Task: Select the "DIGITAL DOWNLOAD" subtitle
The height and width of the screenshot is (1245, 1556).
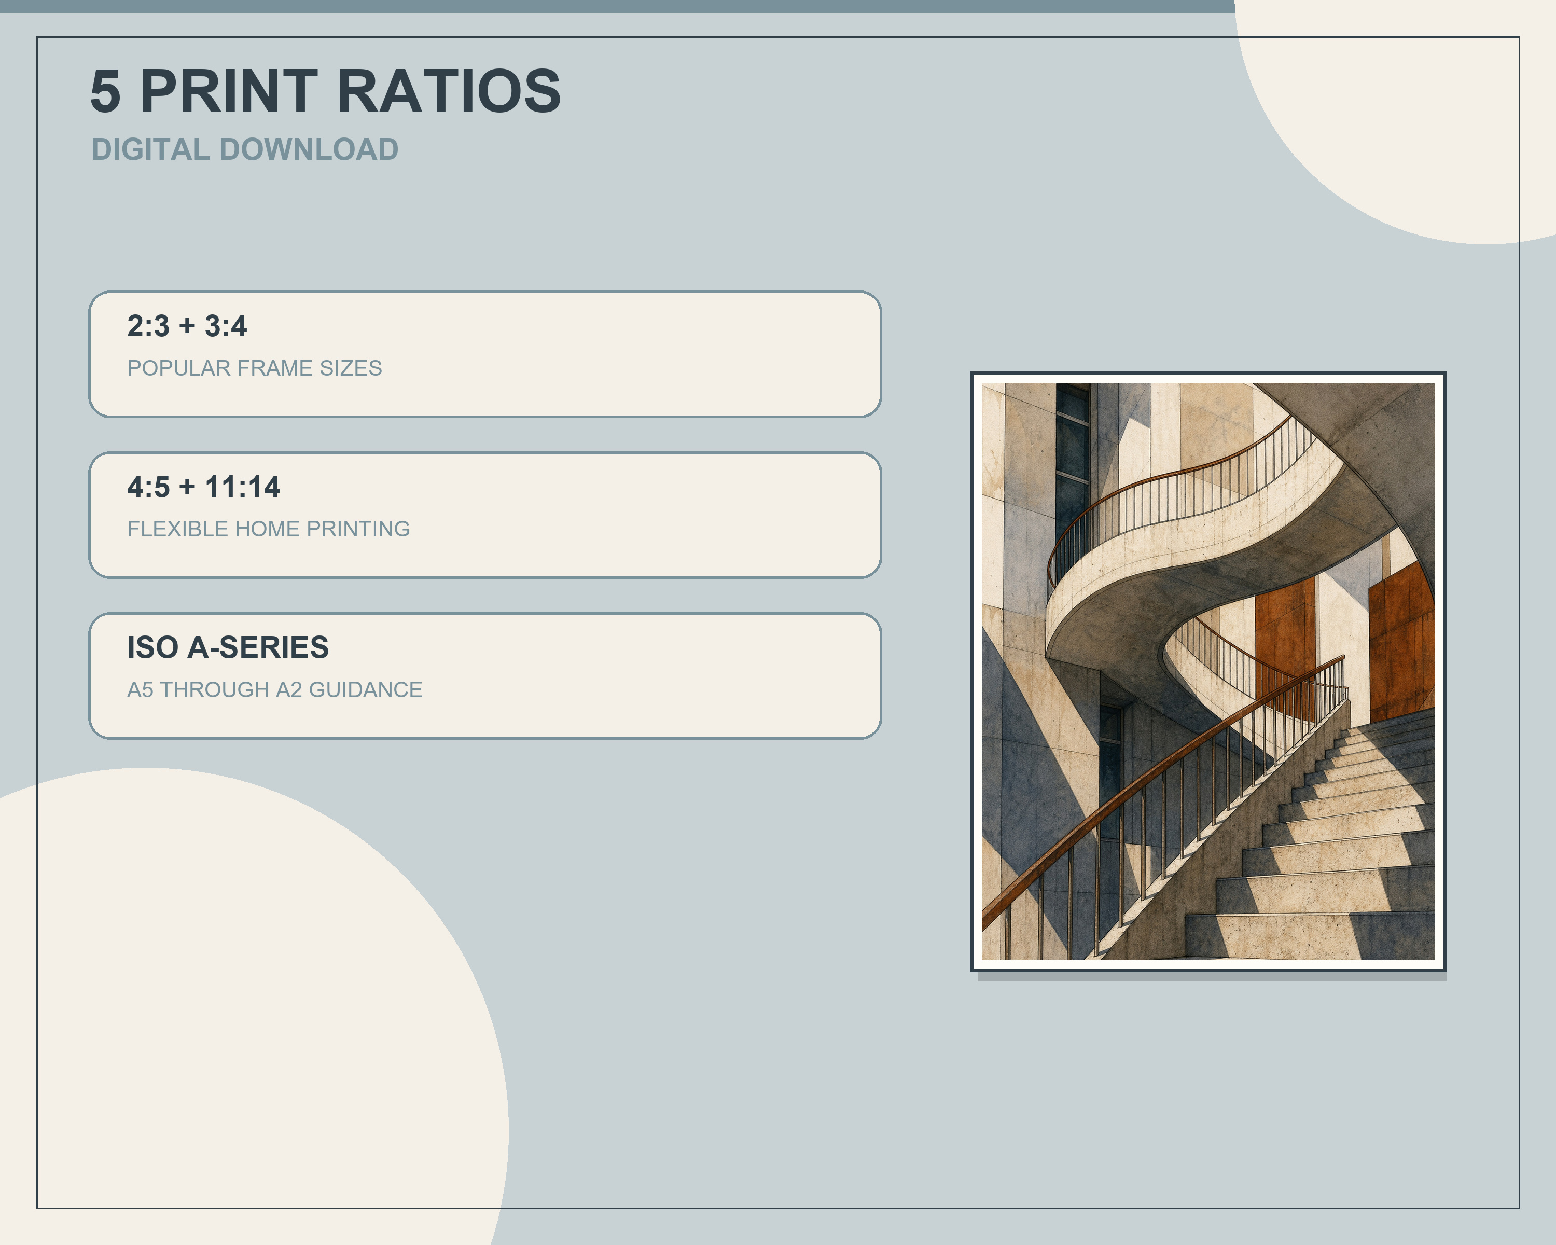Action: point(245,149)
